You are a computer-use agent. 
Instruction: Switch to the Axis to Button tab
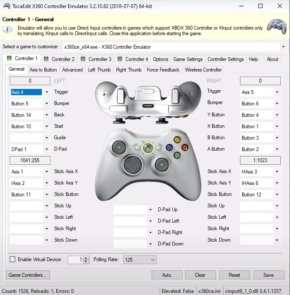tap(43, 69)
